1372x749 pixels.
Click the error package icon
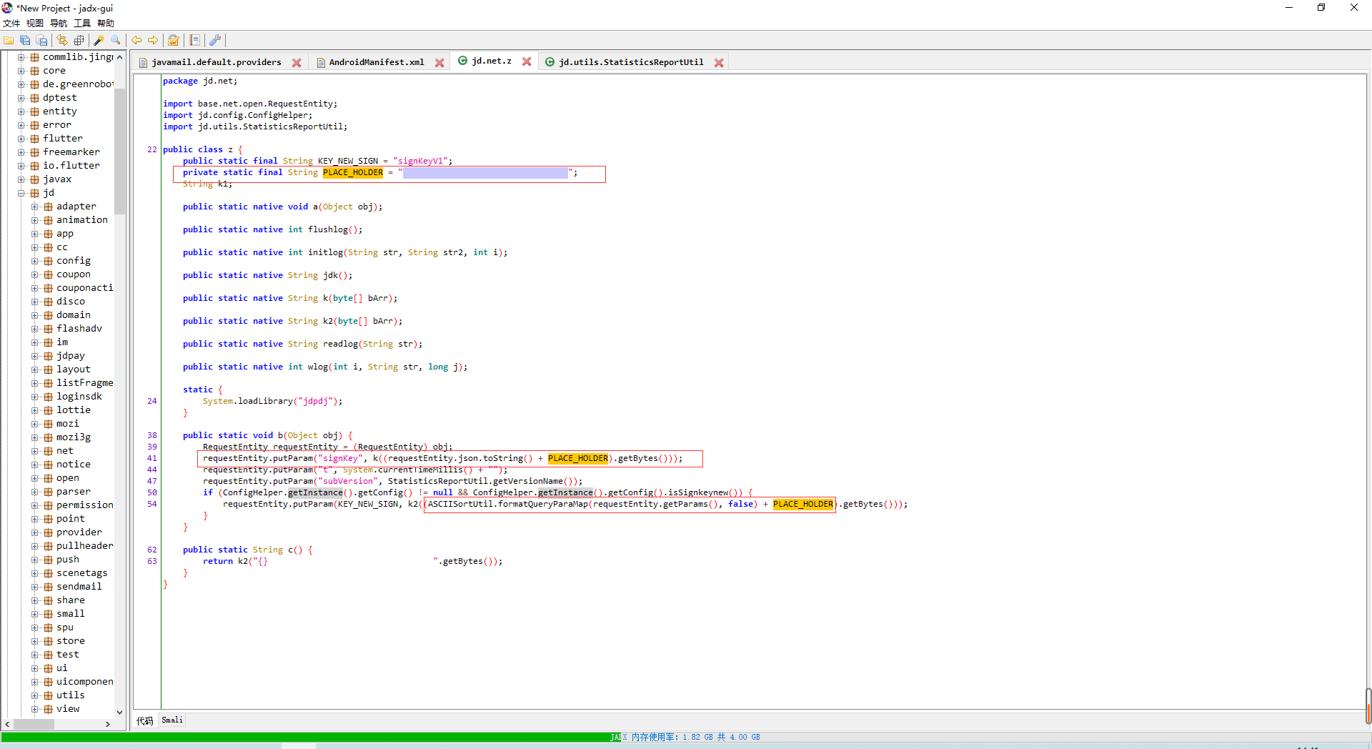click(34, 125)
